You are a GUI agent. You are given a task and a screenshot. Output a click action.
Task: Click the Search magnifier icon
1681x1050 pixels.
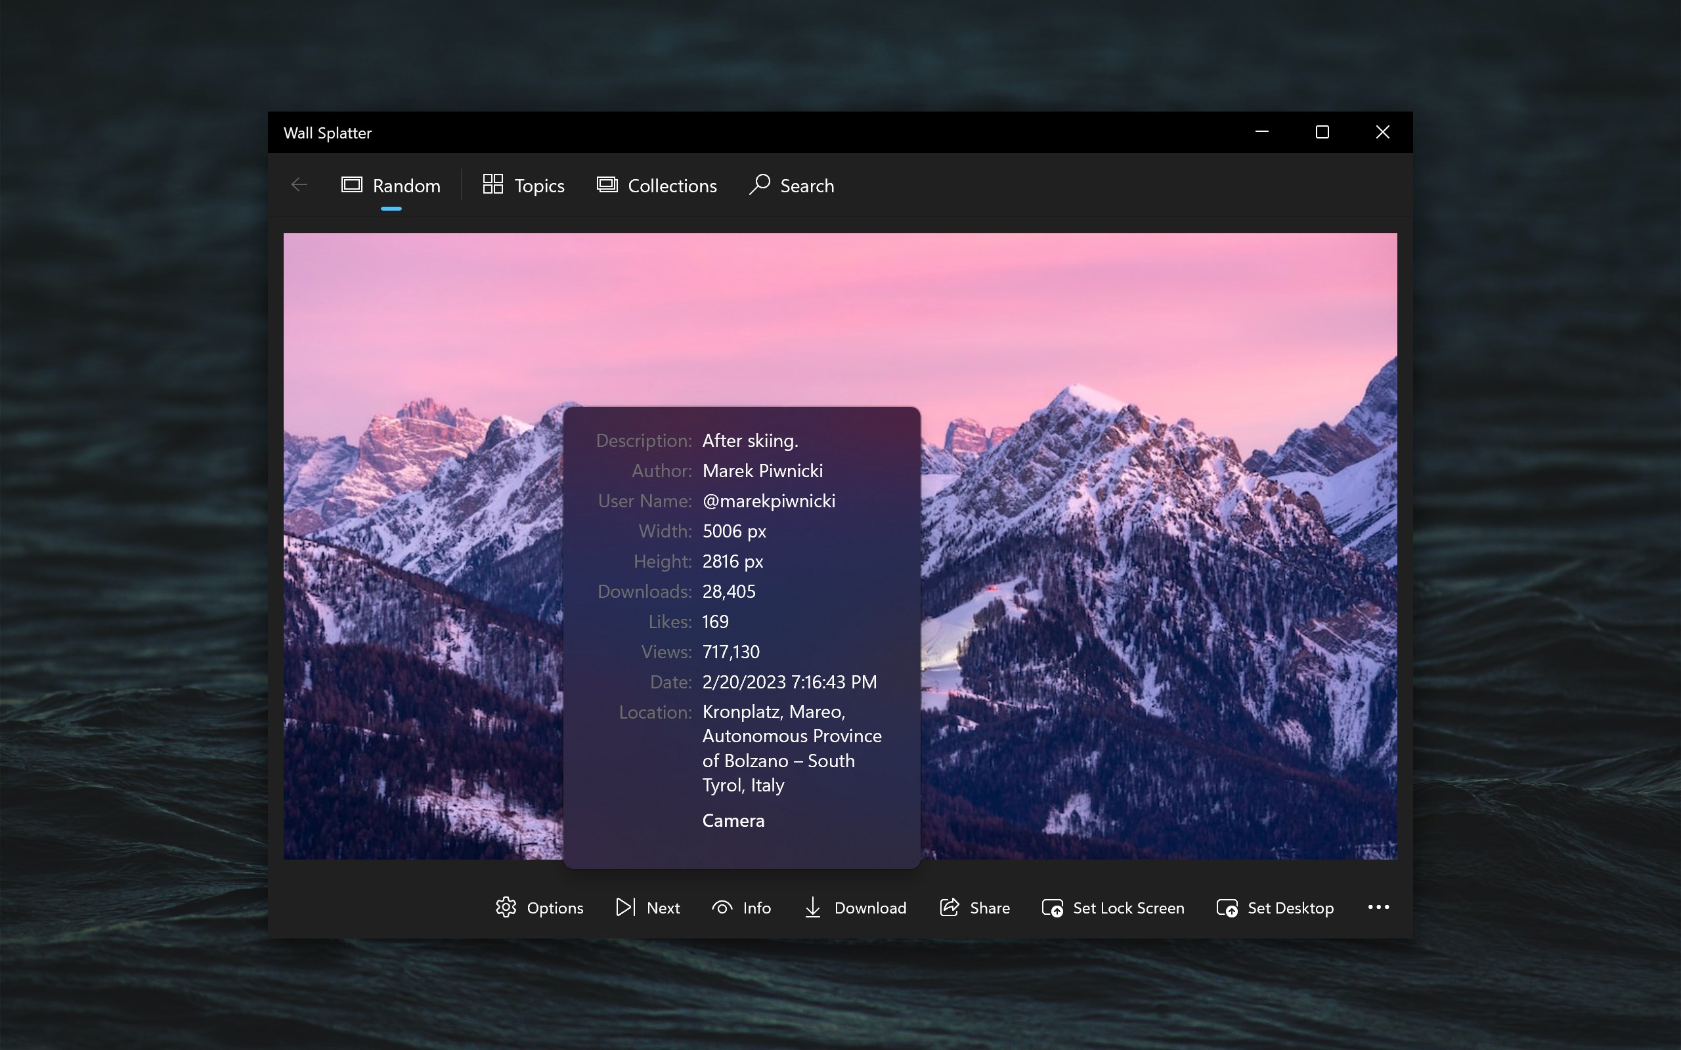(x=759, y=184)
